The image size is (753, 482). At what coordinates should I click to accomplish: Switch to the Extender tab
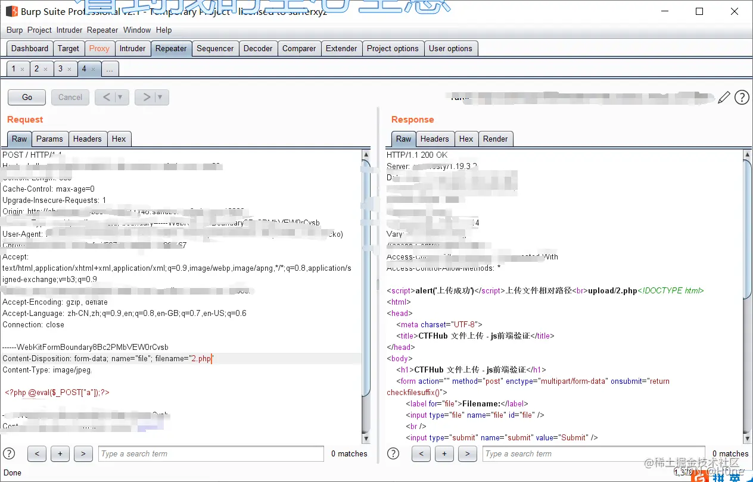[341, 49]
